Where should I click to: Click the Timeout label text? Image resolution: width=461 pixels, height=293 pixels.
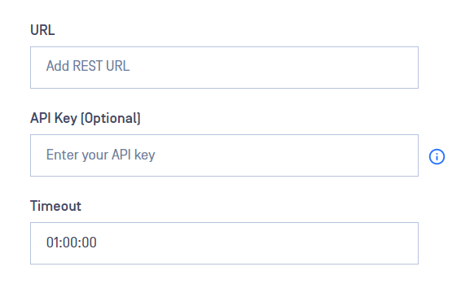point(55,206)
